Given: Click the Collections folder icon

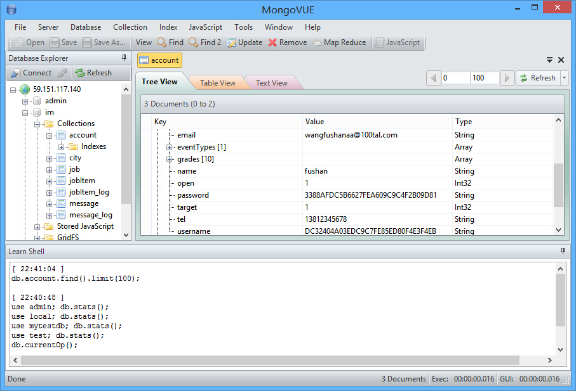Looking at the screenshot, I should click(x=49, y=124).
